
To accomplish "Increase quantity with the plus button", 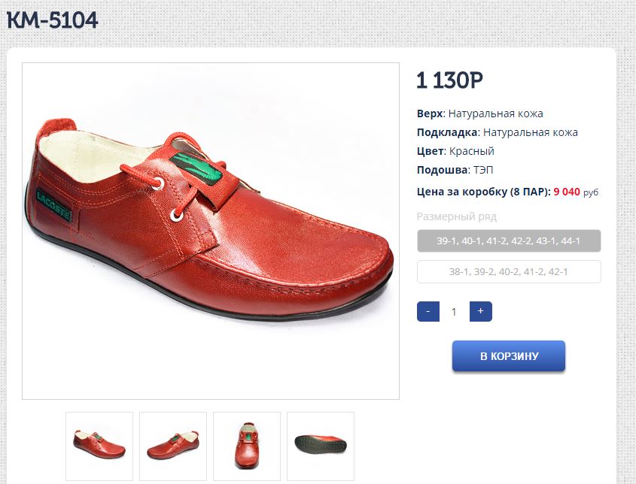I will [480, 311].
